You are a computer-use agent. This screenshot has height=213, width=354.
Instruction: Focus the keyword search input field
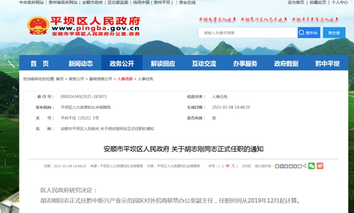[248, 32]
